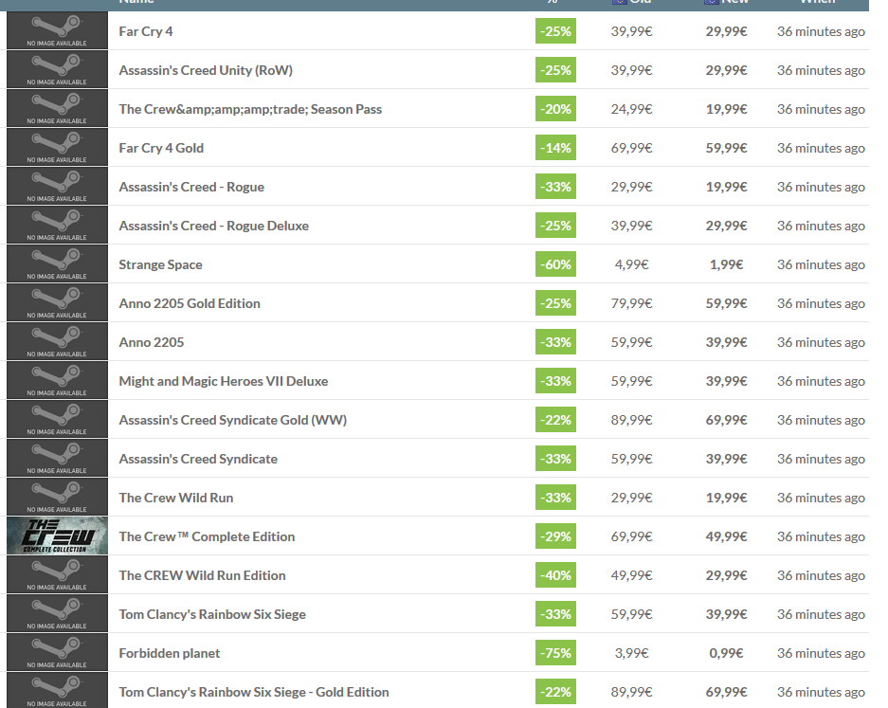Open the Anno 2205 link
The image size is (888, 708).
[152, 343]
